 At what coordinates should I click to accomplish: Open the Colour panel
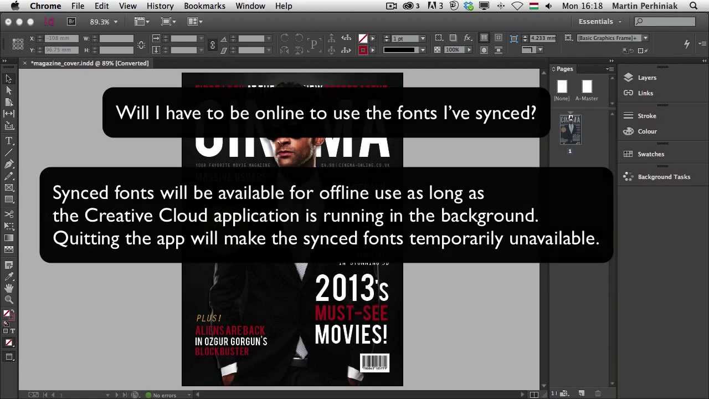(647, 131)
